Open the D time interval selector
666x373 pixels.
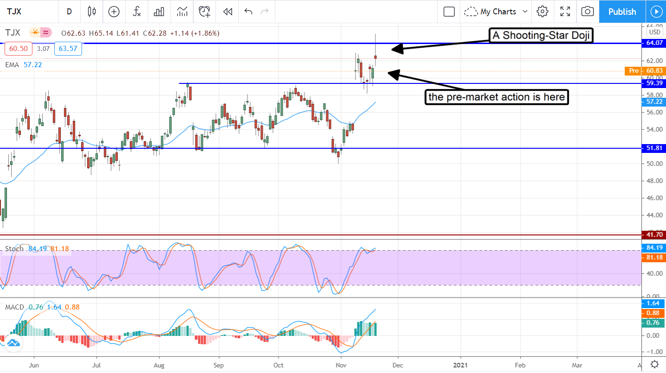pos(69,12)
